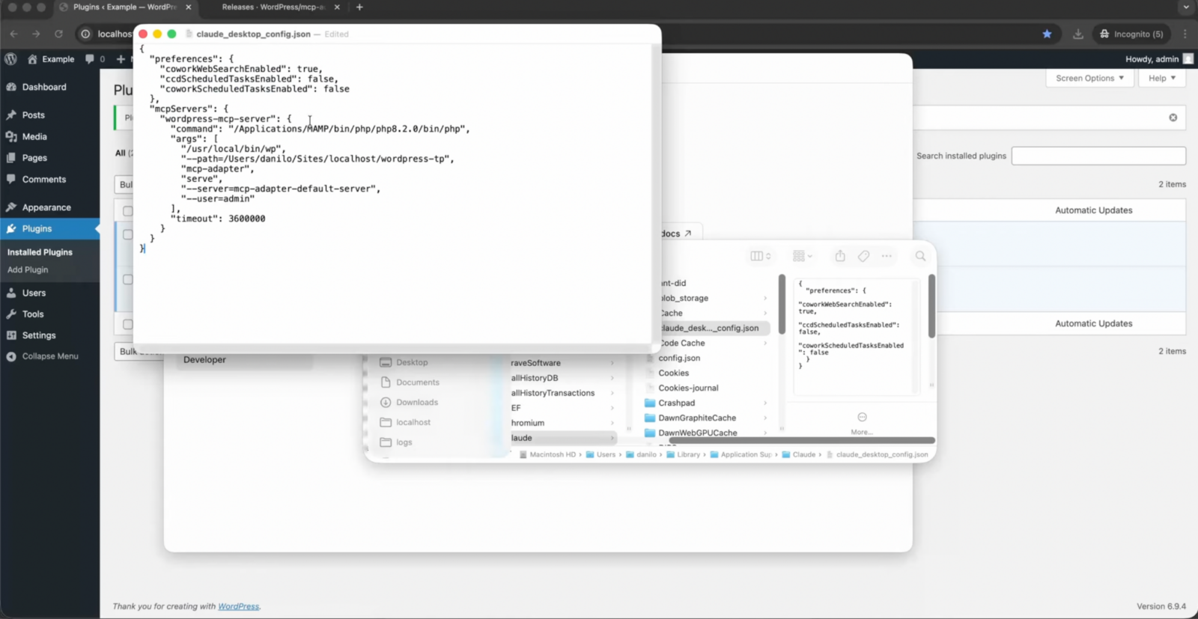Screen dimensions: 1198x619
Task: Close the Releases WordPress/mcp-adapter tab
Action: [x=337, y=7]
